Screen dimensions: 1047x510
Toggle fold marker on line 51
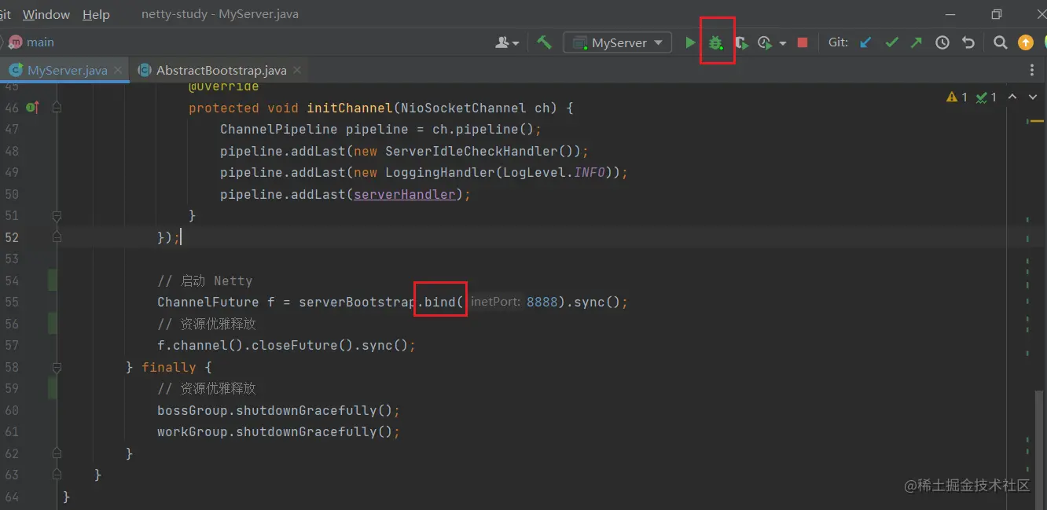pyautogui.click(x=57, y=215)
